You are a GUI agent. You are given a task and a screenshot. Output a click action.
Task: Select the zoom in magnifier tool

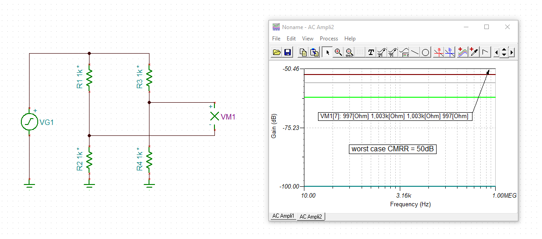pos(338,52)
